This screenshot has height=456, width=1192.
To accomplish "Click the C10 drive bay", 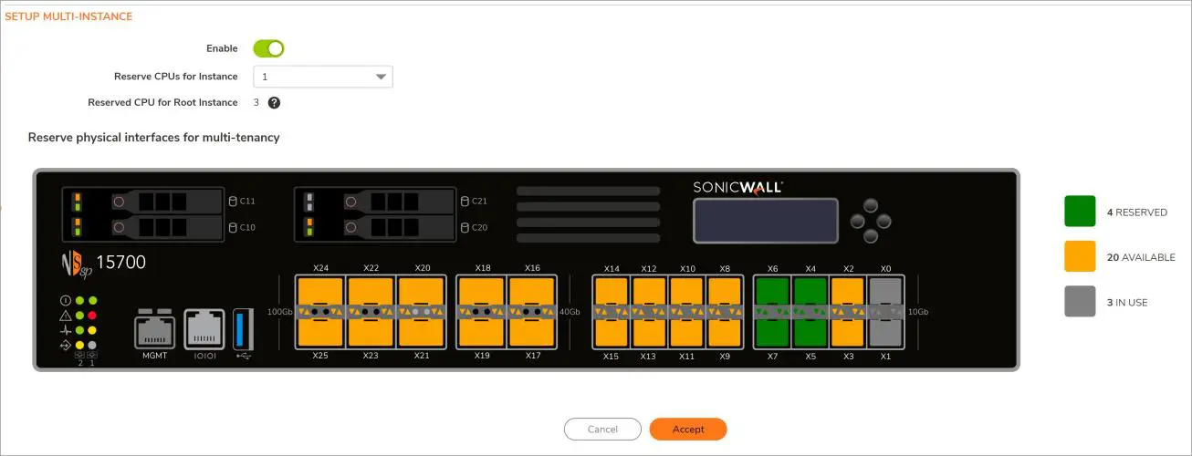I will pos(165,227).
